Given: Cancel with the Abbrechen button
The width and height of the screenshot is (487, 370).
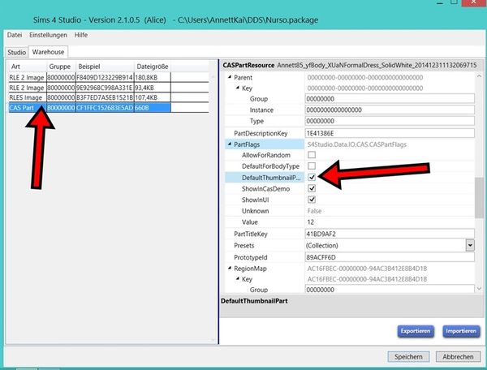Looking at the screenshot, I should pos(458,356).
